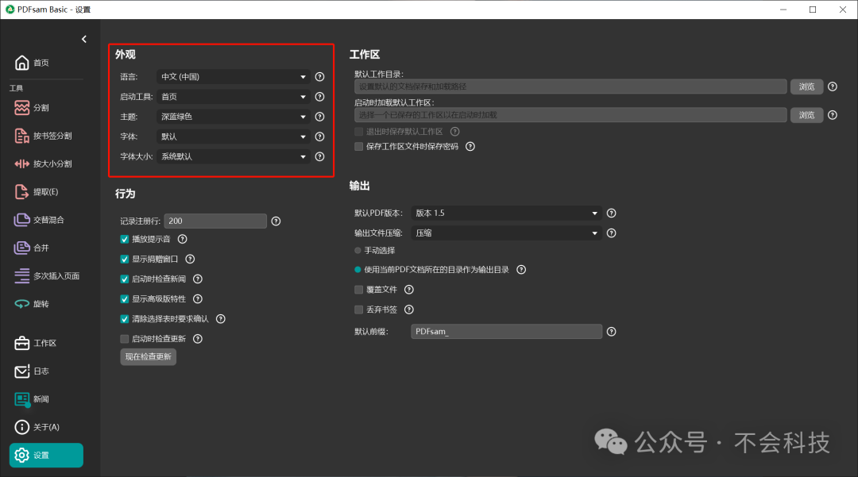Open the 语言 language dropdown
858x477 pixels.
234,77
